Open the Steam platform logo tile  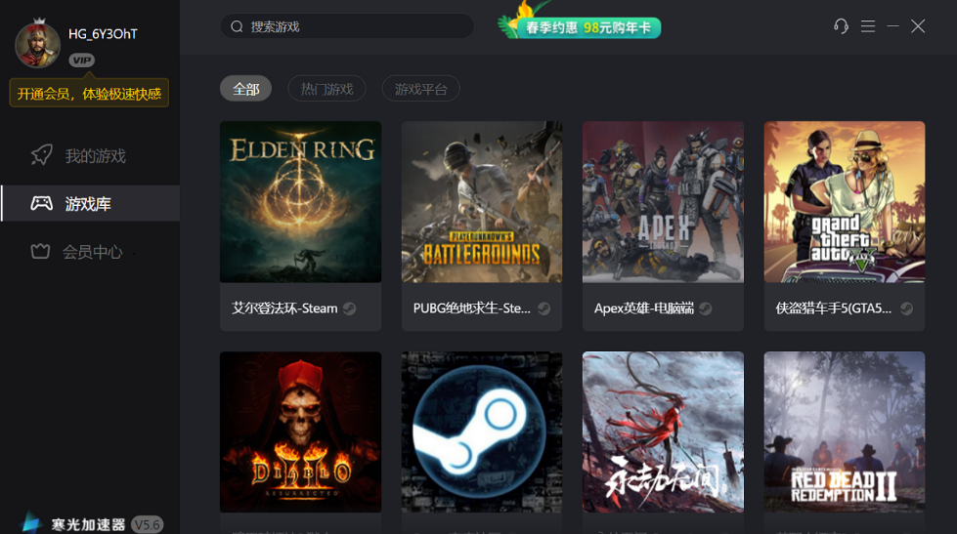coord(482,431)
